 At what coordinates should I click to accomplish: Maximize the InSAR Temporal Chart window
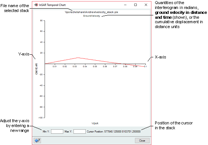pos(135,5)
